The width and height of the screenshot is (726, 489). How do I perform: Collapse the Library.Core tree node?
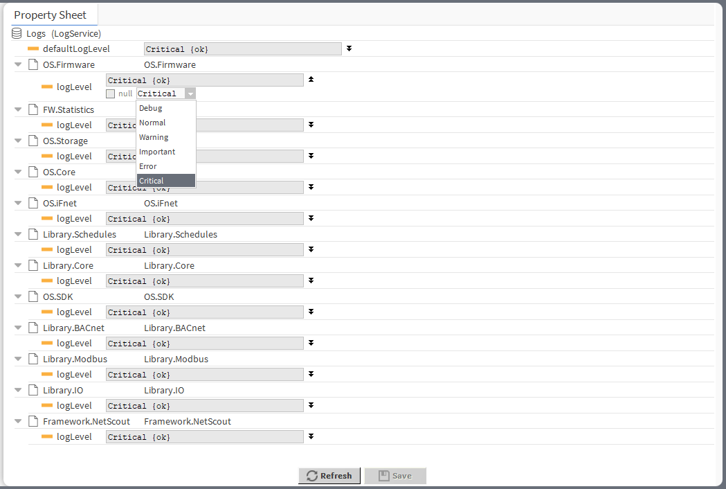(19, 265)
